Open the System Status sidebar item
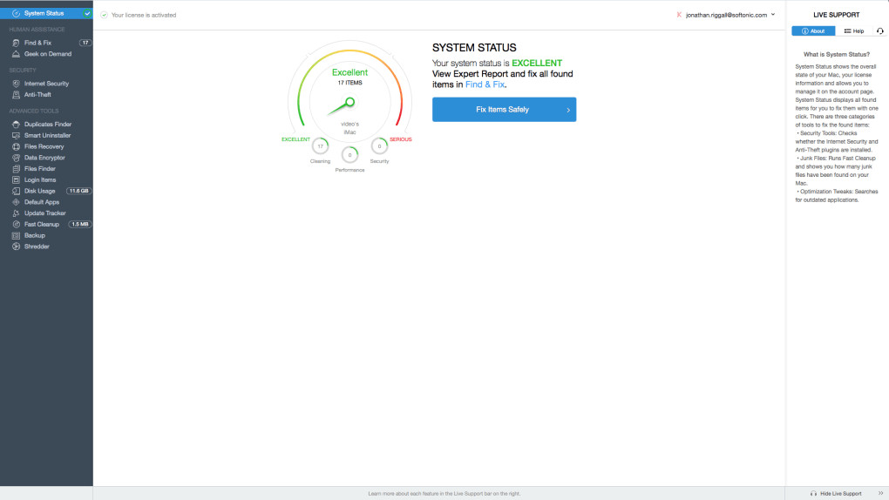This screenshot has height=500, width=889. tap(46, 13)
